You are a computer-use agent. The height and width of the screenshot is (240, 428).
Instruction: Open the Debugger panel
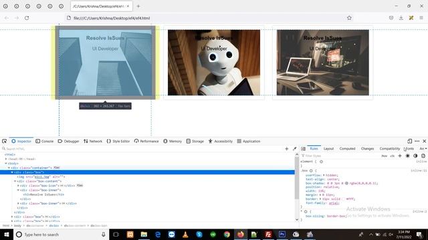point(68,141)
